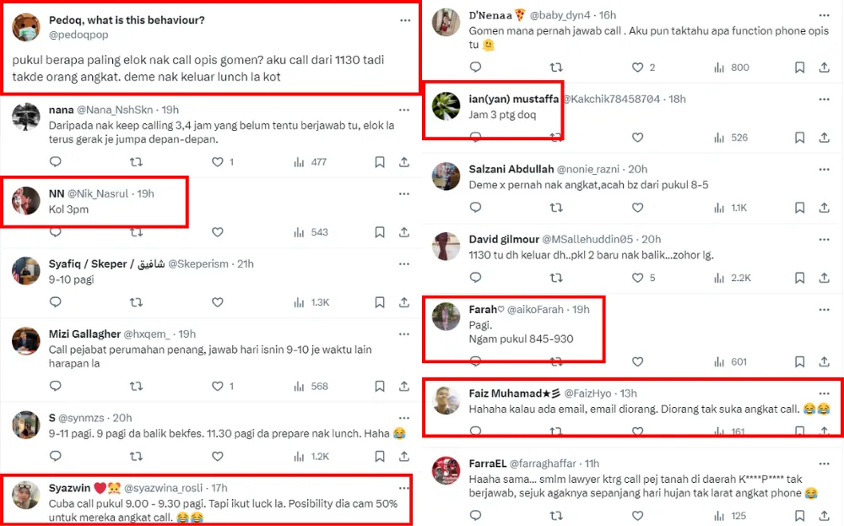Like nana's reply
This screenshot has height=526, width=844.
click(217, 162)
